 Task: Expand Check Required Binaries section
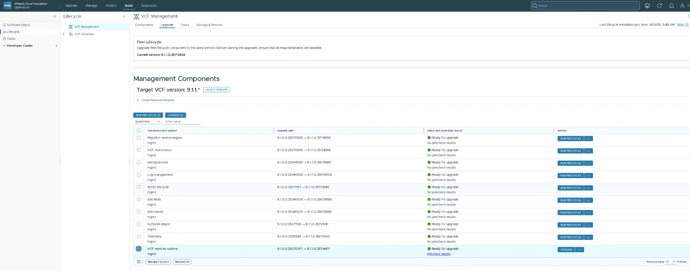pos(138,100)
